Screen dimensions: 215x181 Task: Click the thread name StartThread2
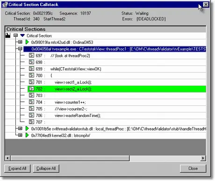click(54, 19)
